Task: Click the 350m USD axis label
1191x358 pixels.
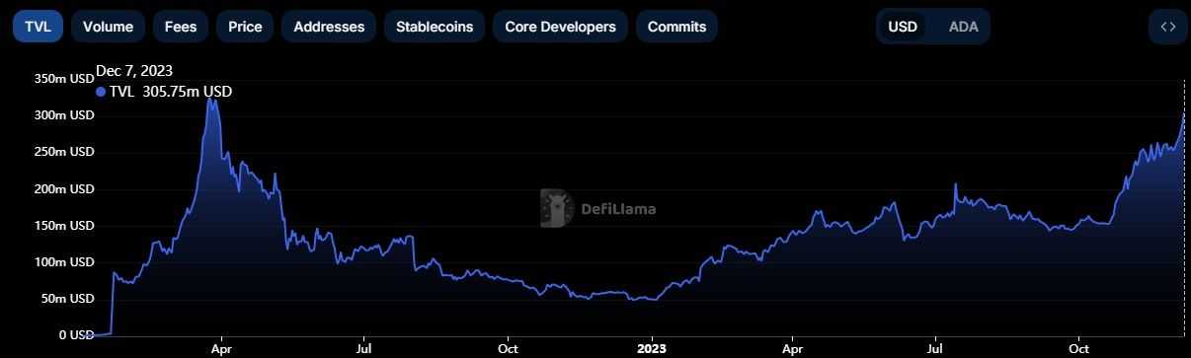Action: point(63,78)
